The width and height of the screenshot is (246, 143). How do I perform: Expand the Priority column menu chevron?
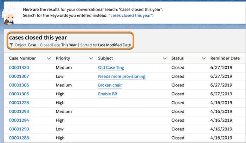(91, 59)
